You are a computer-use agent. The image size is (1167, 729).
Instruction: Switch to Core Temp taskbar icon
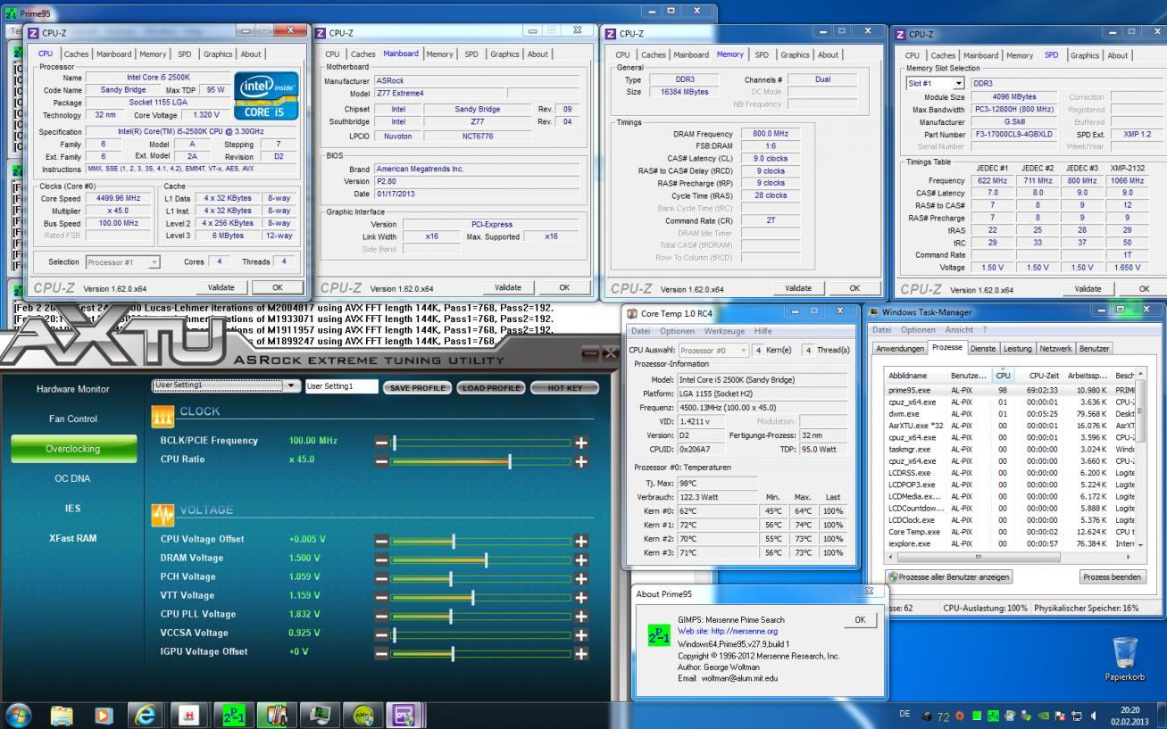pyautogui.click(x=276, y=715)
